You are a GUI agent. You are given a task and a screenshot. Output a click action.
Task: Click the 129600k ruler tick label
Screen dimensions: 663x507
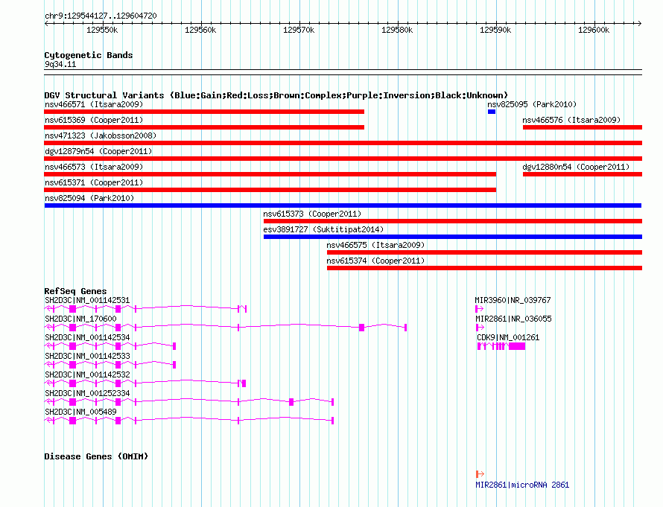pos(594,30)
